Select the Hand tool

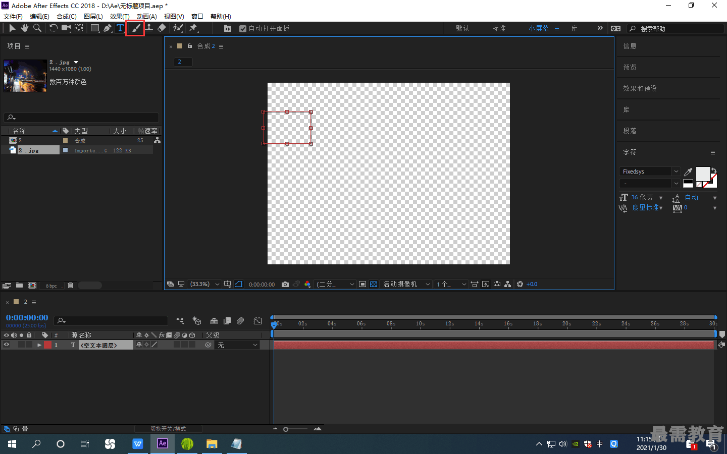[24, 28]
